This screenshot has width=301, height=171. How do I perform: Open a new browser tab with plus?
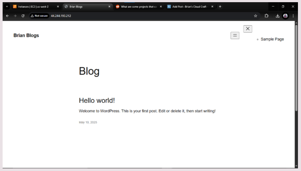(x=220, y=7)
